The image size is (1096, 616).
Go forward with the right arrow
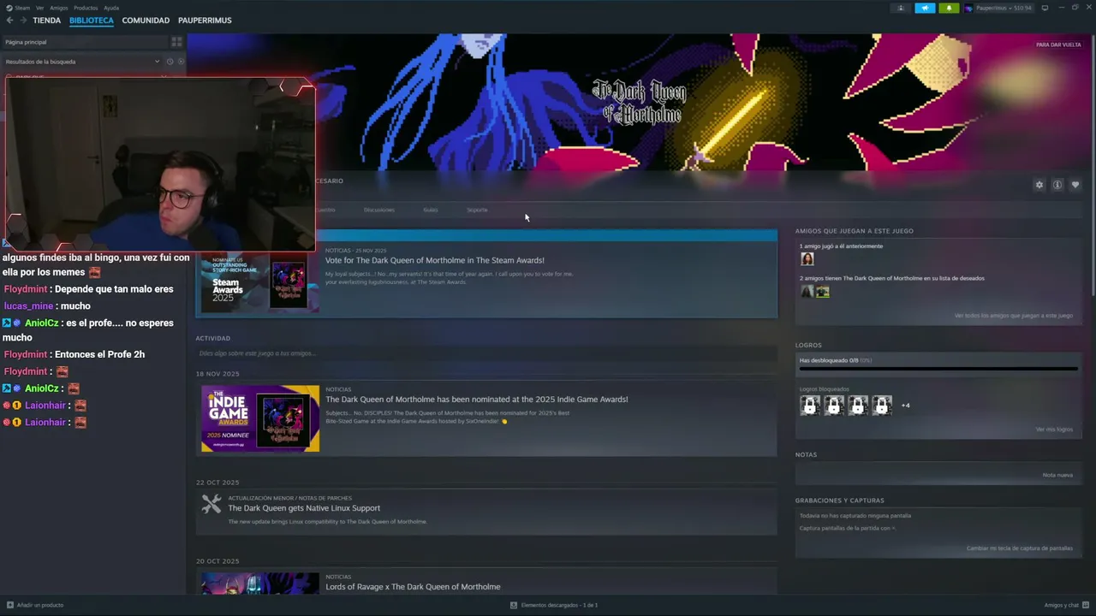pos(23,20)
